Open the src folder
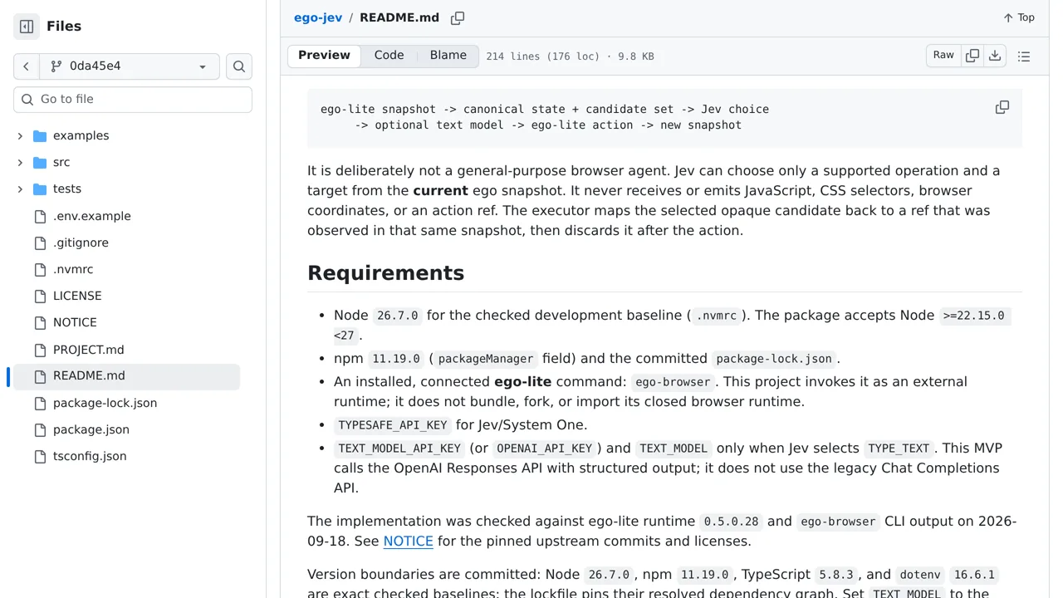Screen dimensions: 1063x598 coord(61,163)
